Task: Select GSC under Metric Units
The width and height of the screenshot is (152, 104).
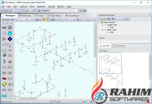Action: point(112,32)
